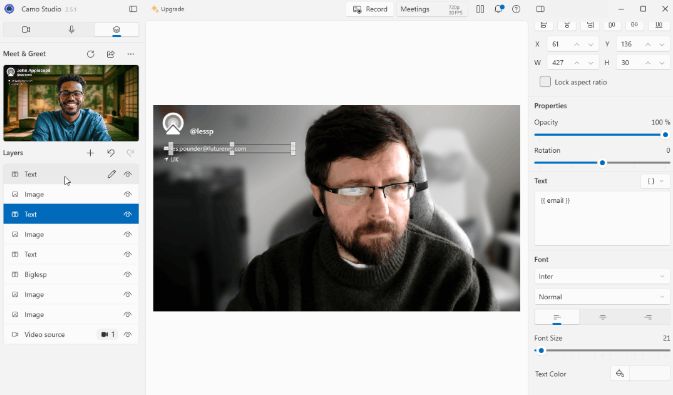673x395 pixels.
Task: Open the template variable braces dropdown
Action: tap(655, 181)
